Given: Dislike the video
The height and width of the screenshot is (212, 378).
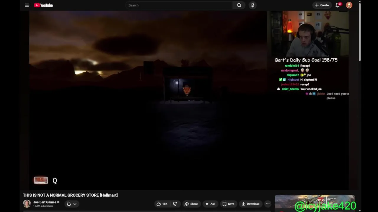Looking at the screenshot, I should (x=175, y=204).
